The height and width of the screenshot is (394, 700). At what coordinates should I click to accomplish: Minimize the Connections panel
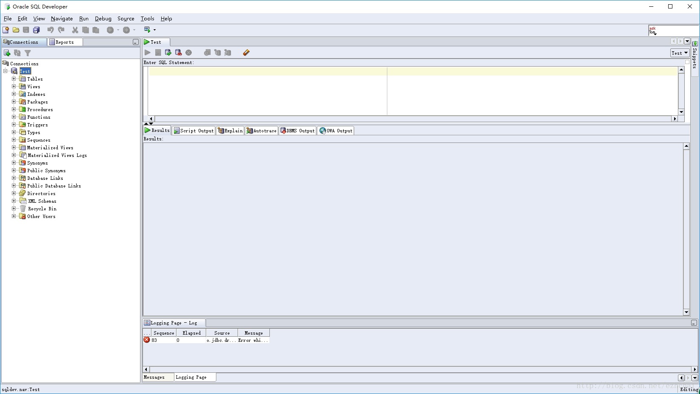[135, 42]
